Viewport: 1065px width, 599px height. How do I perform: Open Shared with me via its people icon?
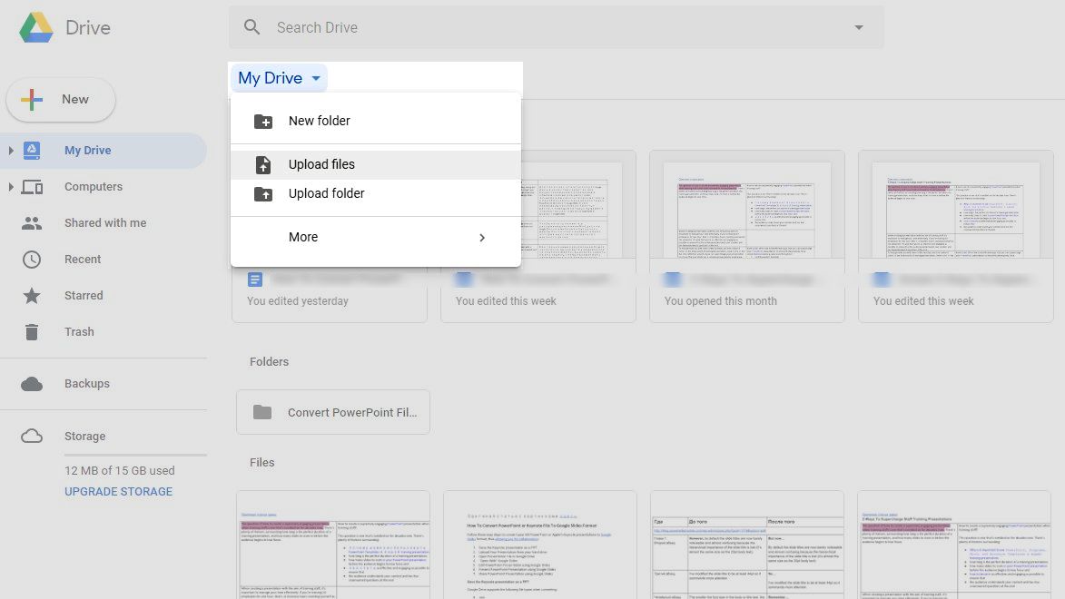coord(31,222)
